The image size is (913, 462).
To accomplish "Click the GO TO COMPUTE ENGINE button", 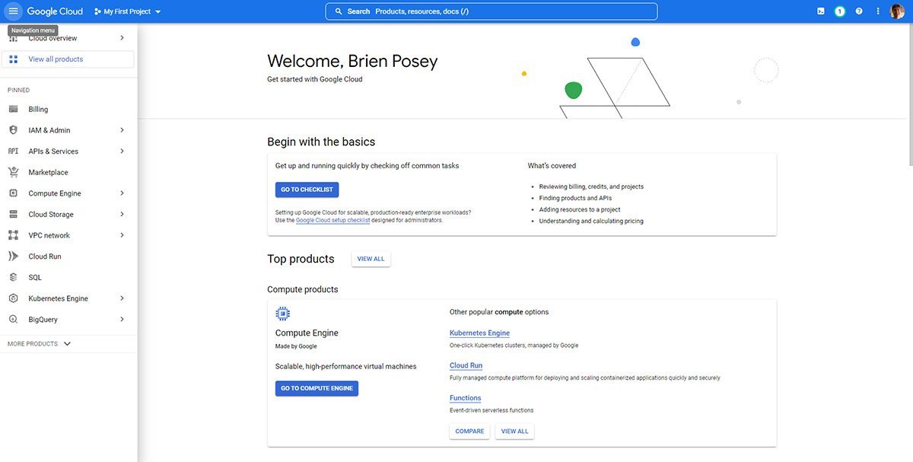I will [317, 388].
